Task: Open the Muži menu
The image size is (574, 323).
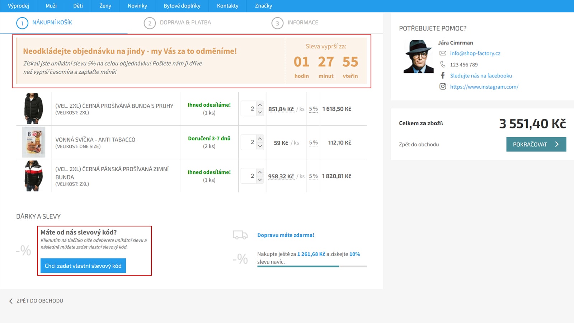Action: click(x=51, y=6)
